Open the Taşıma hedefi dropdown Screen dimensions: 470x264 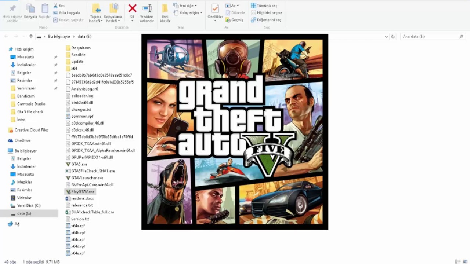tap(95, 13)
